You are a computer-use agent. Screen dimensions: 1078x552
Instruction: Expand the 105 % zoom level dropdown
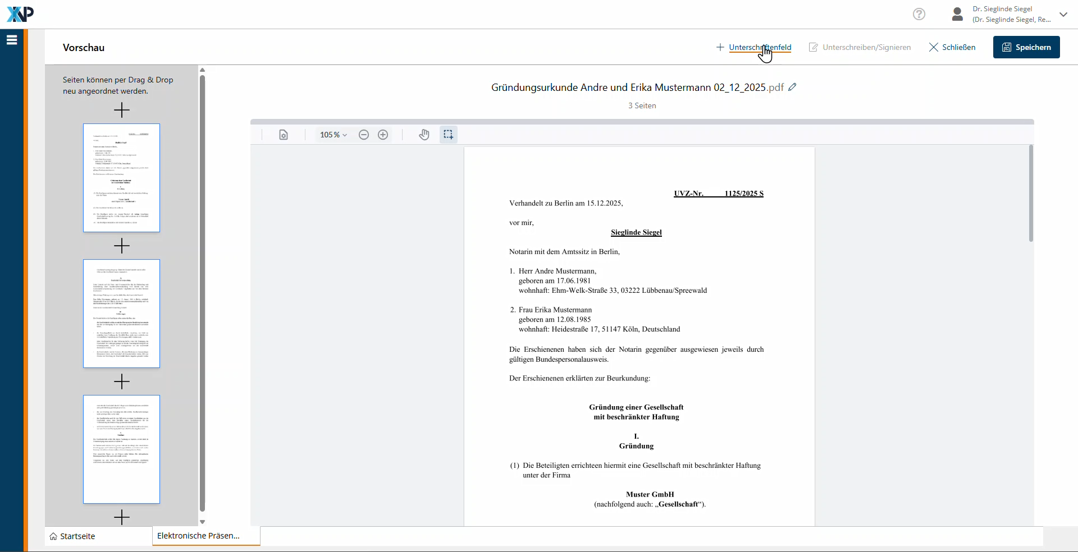pyautogui.click(x=334, y=135)
